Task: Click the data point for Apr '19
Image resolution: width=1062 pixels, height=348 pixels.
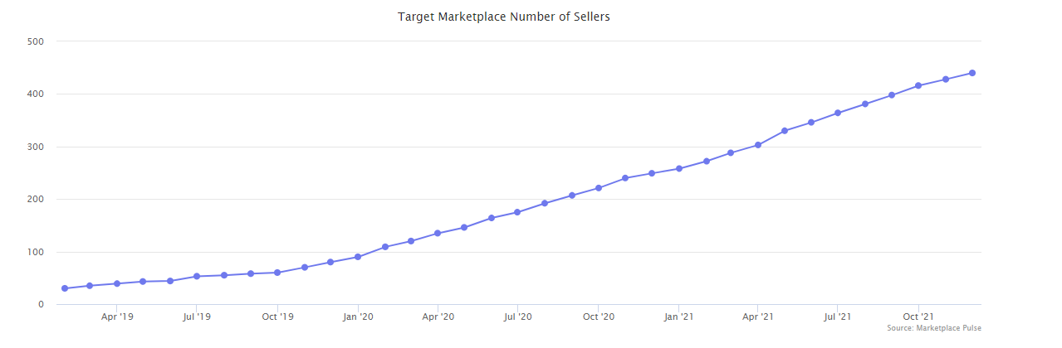Action: click(x=117, y=283)
